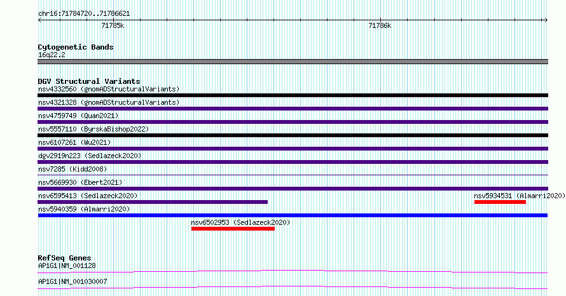
Task: Click variant label nsv4321328 (gnomADStructuralVariants)
Action: (x=109, y=102)
